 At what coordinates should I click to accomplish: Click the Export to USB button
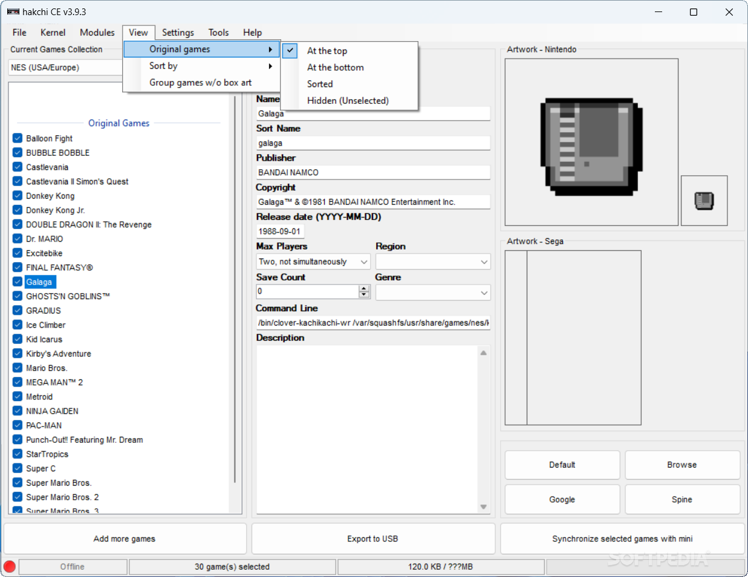pos(373,538)
